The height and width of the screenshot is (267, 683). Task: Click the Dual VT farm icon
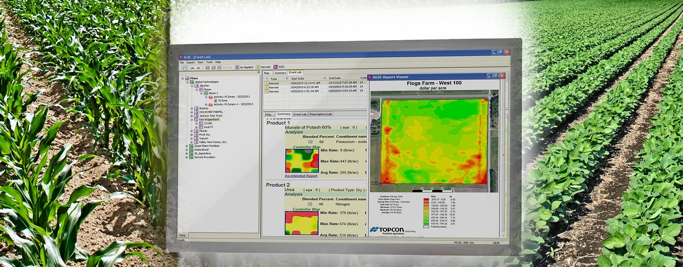[201, 127]
